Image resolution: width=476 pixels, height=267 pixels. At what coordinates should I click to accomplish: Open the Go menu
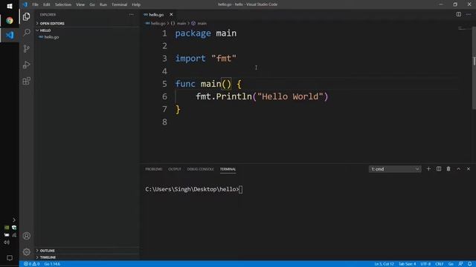coord(92,4)
